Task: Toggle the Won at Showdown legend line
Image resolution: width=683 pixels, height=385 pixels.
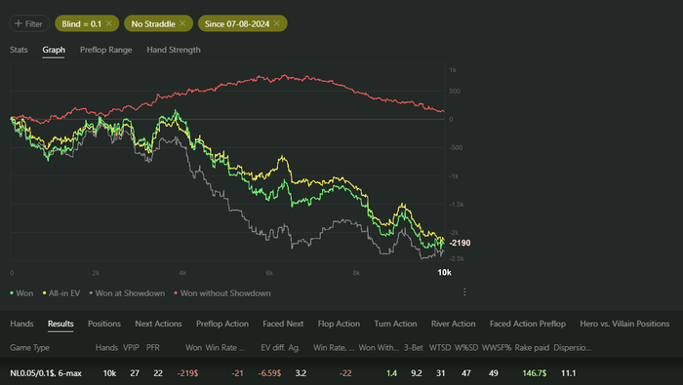Action: 127,293
